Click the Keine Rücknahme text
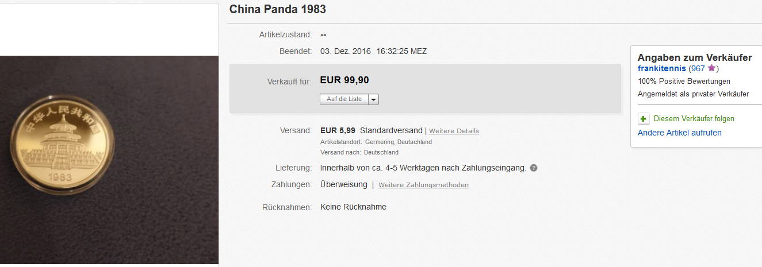762x267 pixels. pyautogui.click(x=353, y=207)
